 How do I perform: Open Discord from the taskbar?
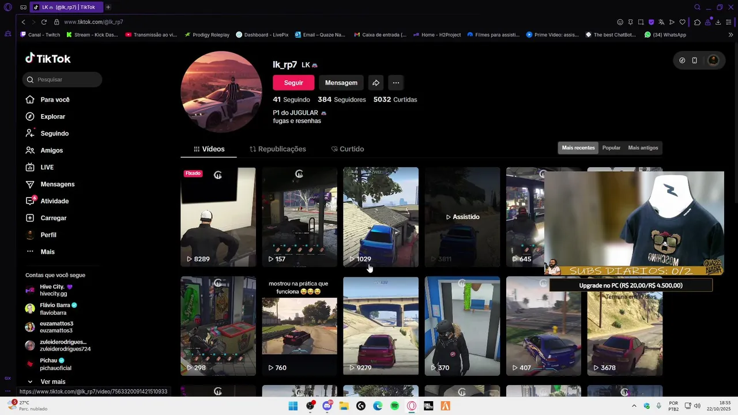click(327, 406)
